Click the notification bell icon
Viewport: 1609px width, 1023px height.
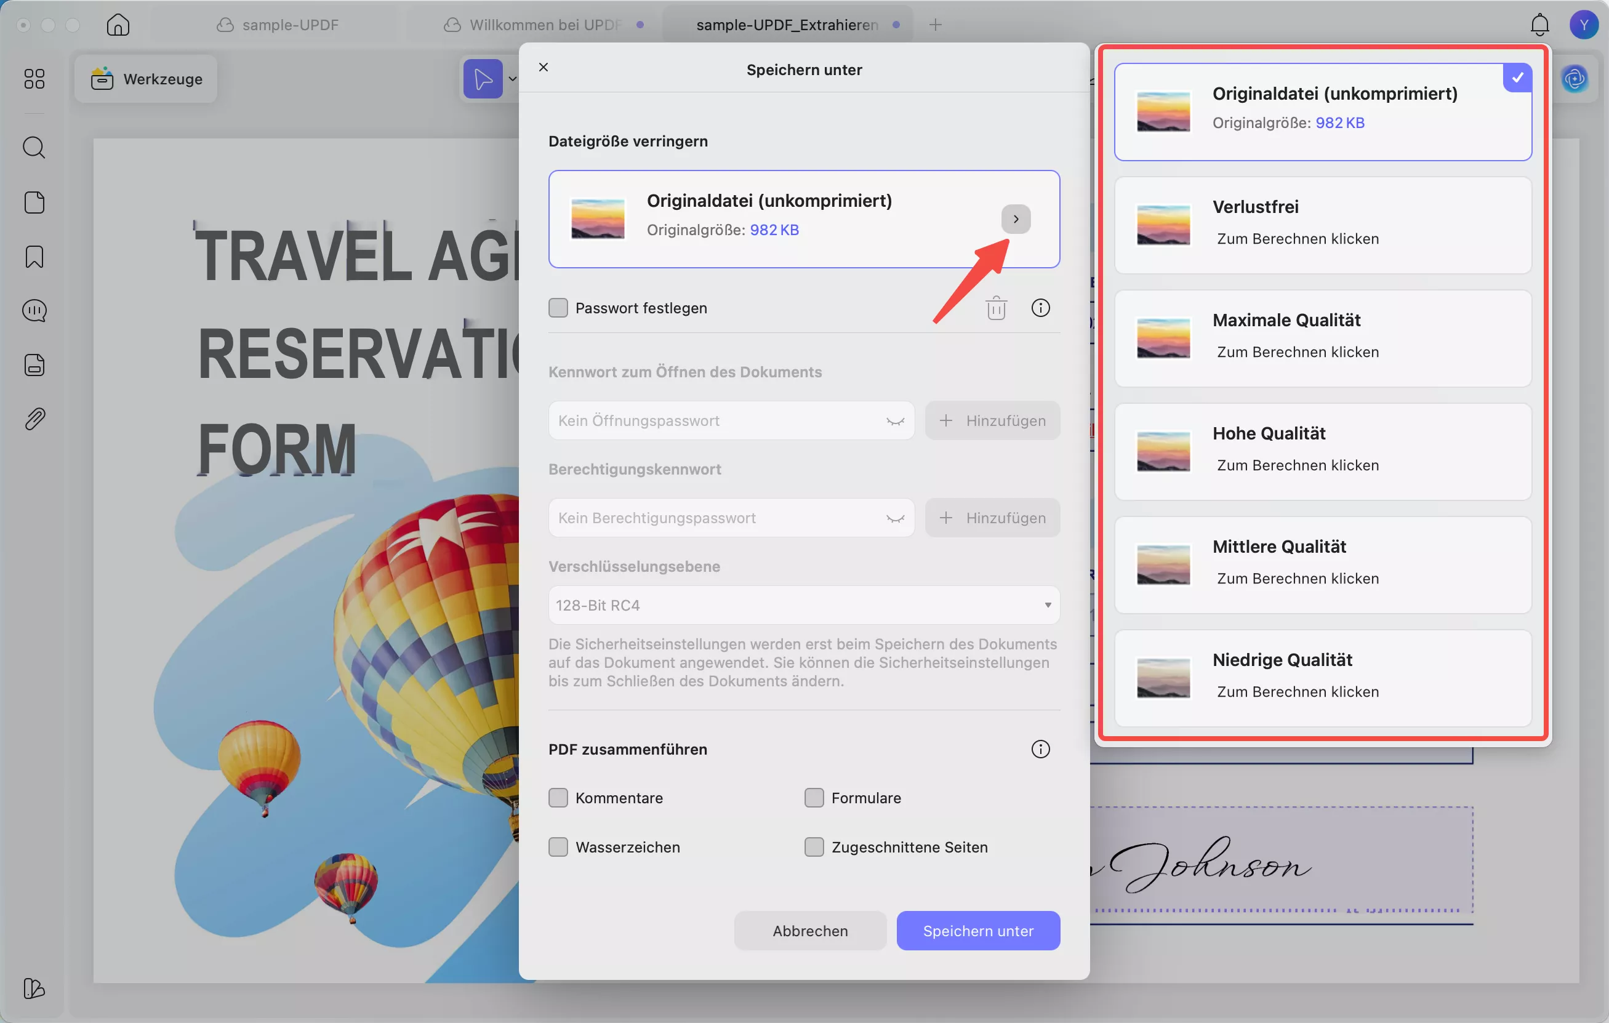pos(1539,25)
